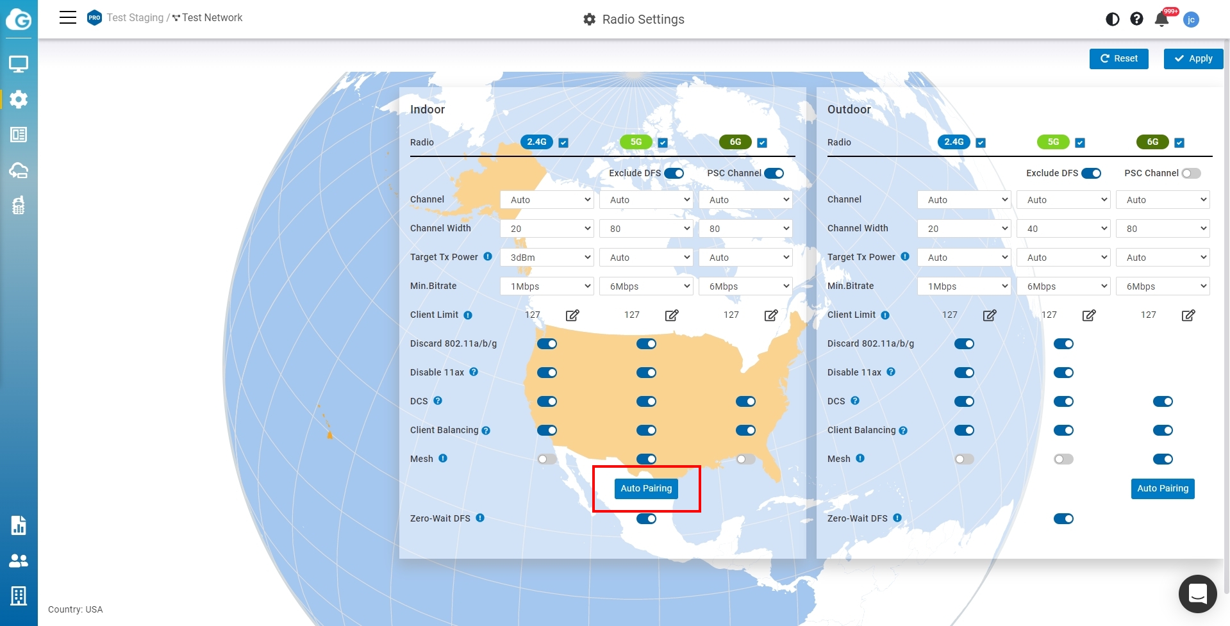Edit Indoor 6G client limit
The width and height of the screenshot is (1230, 626).
(x=771, y=315)
